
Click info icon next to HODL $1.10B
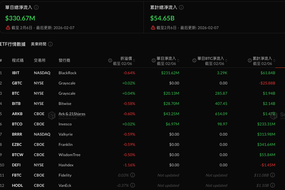click(x=273, y=185)
